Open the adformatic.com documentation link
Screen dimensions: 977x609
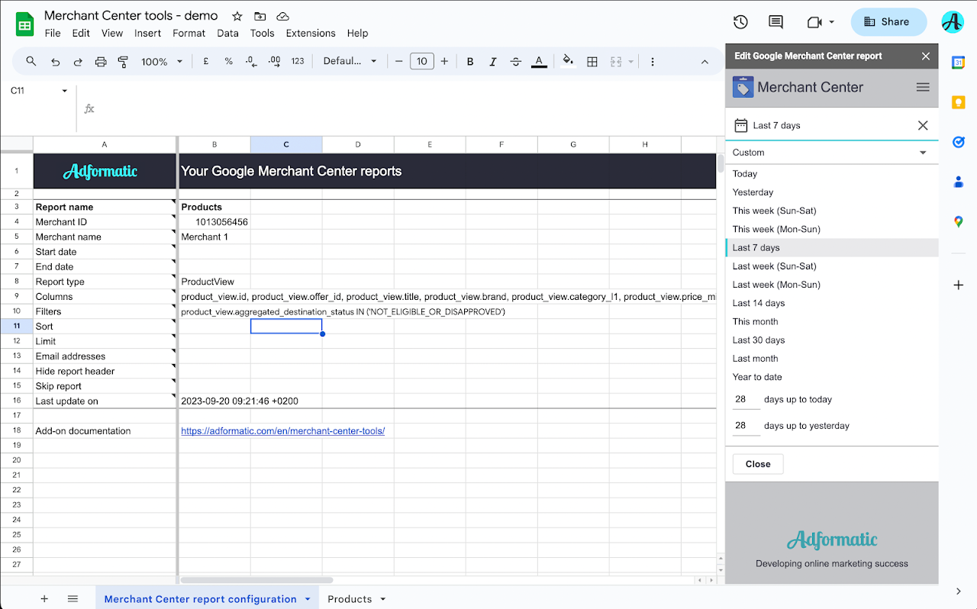tap(282, 431)
